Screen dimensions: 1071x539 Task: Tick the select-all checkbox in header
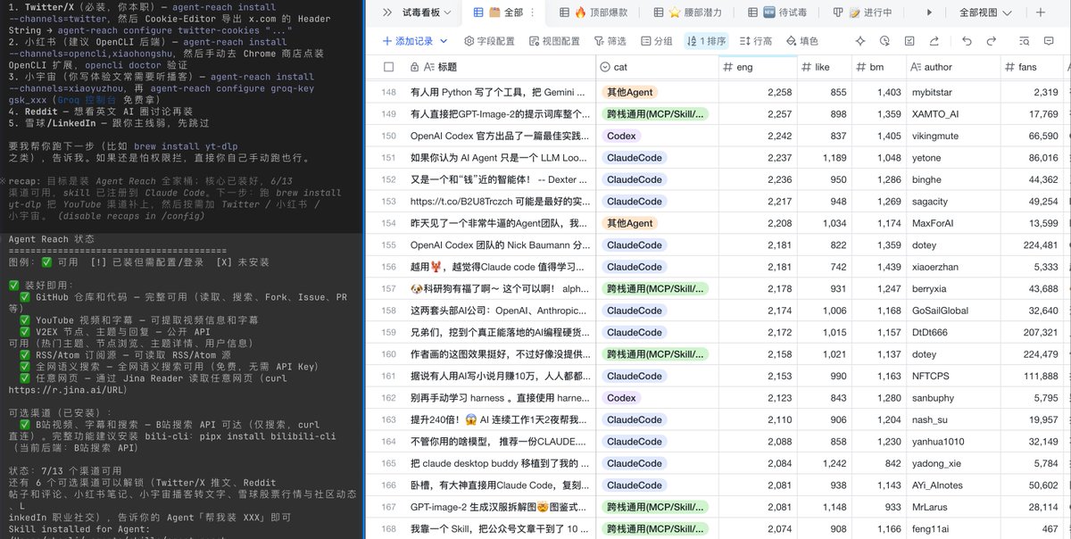pos(388,67)
